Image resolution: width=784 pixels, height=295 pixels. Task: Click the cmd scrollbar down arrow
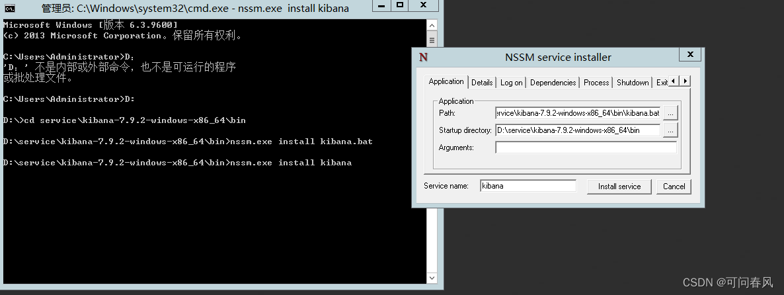click(x=432, y=278)
